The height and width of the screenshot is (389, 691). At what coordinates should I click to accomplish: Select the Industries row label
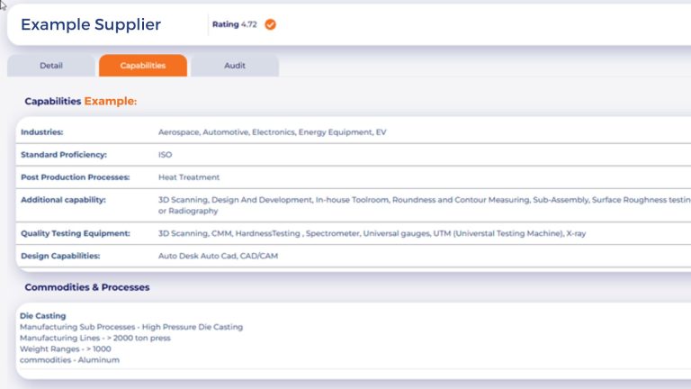pos(42,132)
